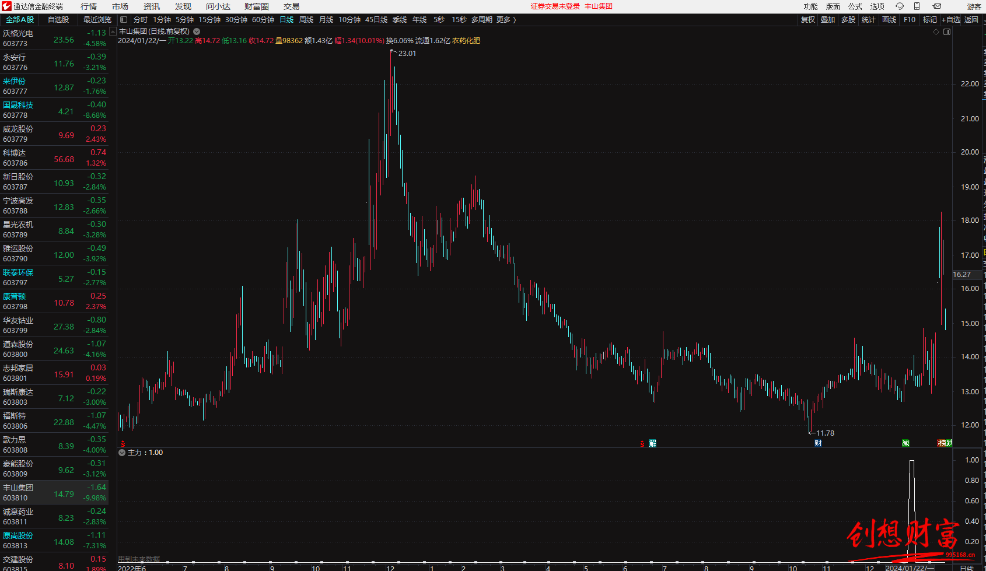Select 国晟科技 603778 row

point(54,110)
